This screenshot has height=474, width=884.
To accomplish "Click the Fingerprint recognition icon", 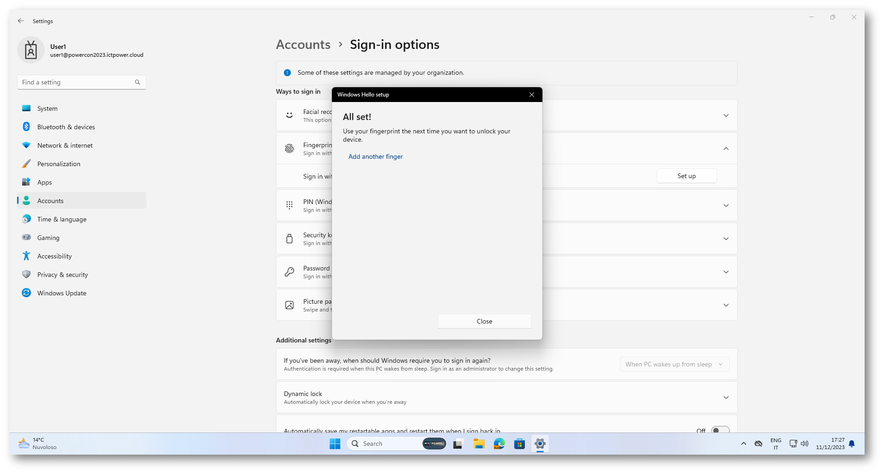I will [x=289, y=149].
